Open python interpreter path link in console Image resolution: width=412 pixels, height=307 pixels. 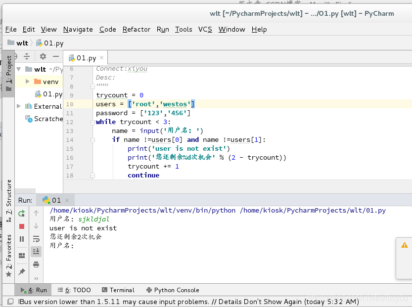pyautogui.click(x=142, y=211)
